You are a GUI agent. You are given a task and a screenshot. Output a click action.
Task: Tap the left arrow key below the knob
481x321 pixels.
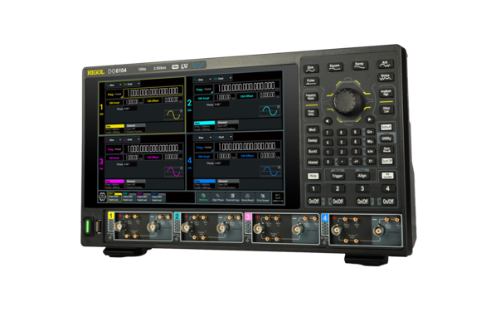click(x=328, y=121)
